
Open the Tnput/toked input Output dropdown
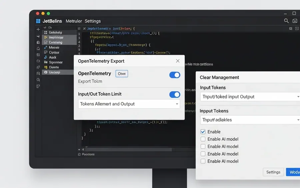250,97
